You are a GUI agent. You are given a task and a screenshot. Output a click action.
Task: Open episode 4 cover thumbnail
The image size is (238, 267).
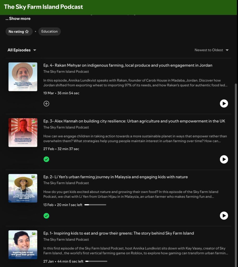23,77
